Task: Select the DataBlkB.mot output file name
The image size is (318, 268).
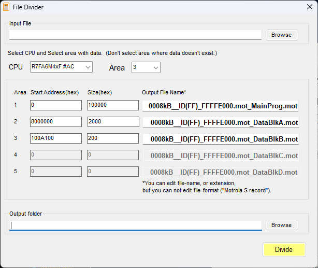Action: click(x=221, y=139)
